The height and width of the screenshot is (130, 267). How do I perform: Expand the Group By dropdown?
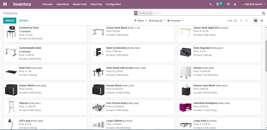pos(157,21)
